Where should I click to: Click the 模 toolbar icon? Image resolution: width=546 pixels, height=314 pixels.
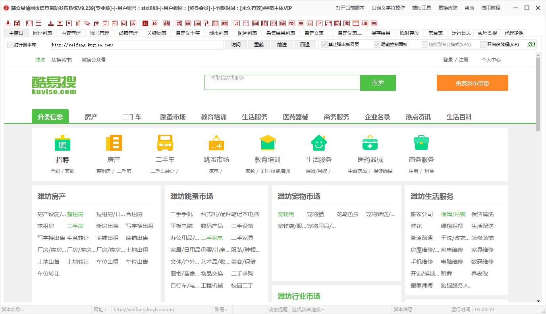pos(197,23)
